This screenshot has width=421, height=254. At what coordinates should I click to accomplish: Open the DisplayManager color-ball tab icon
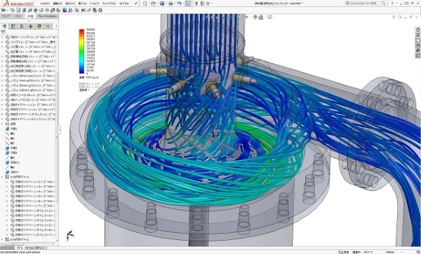39,27
